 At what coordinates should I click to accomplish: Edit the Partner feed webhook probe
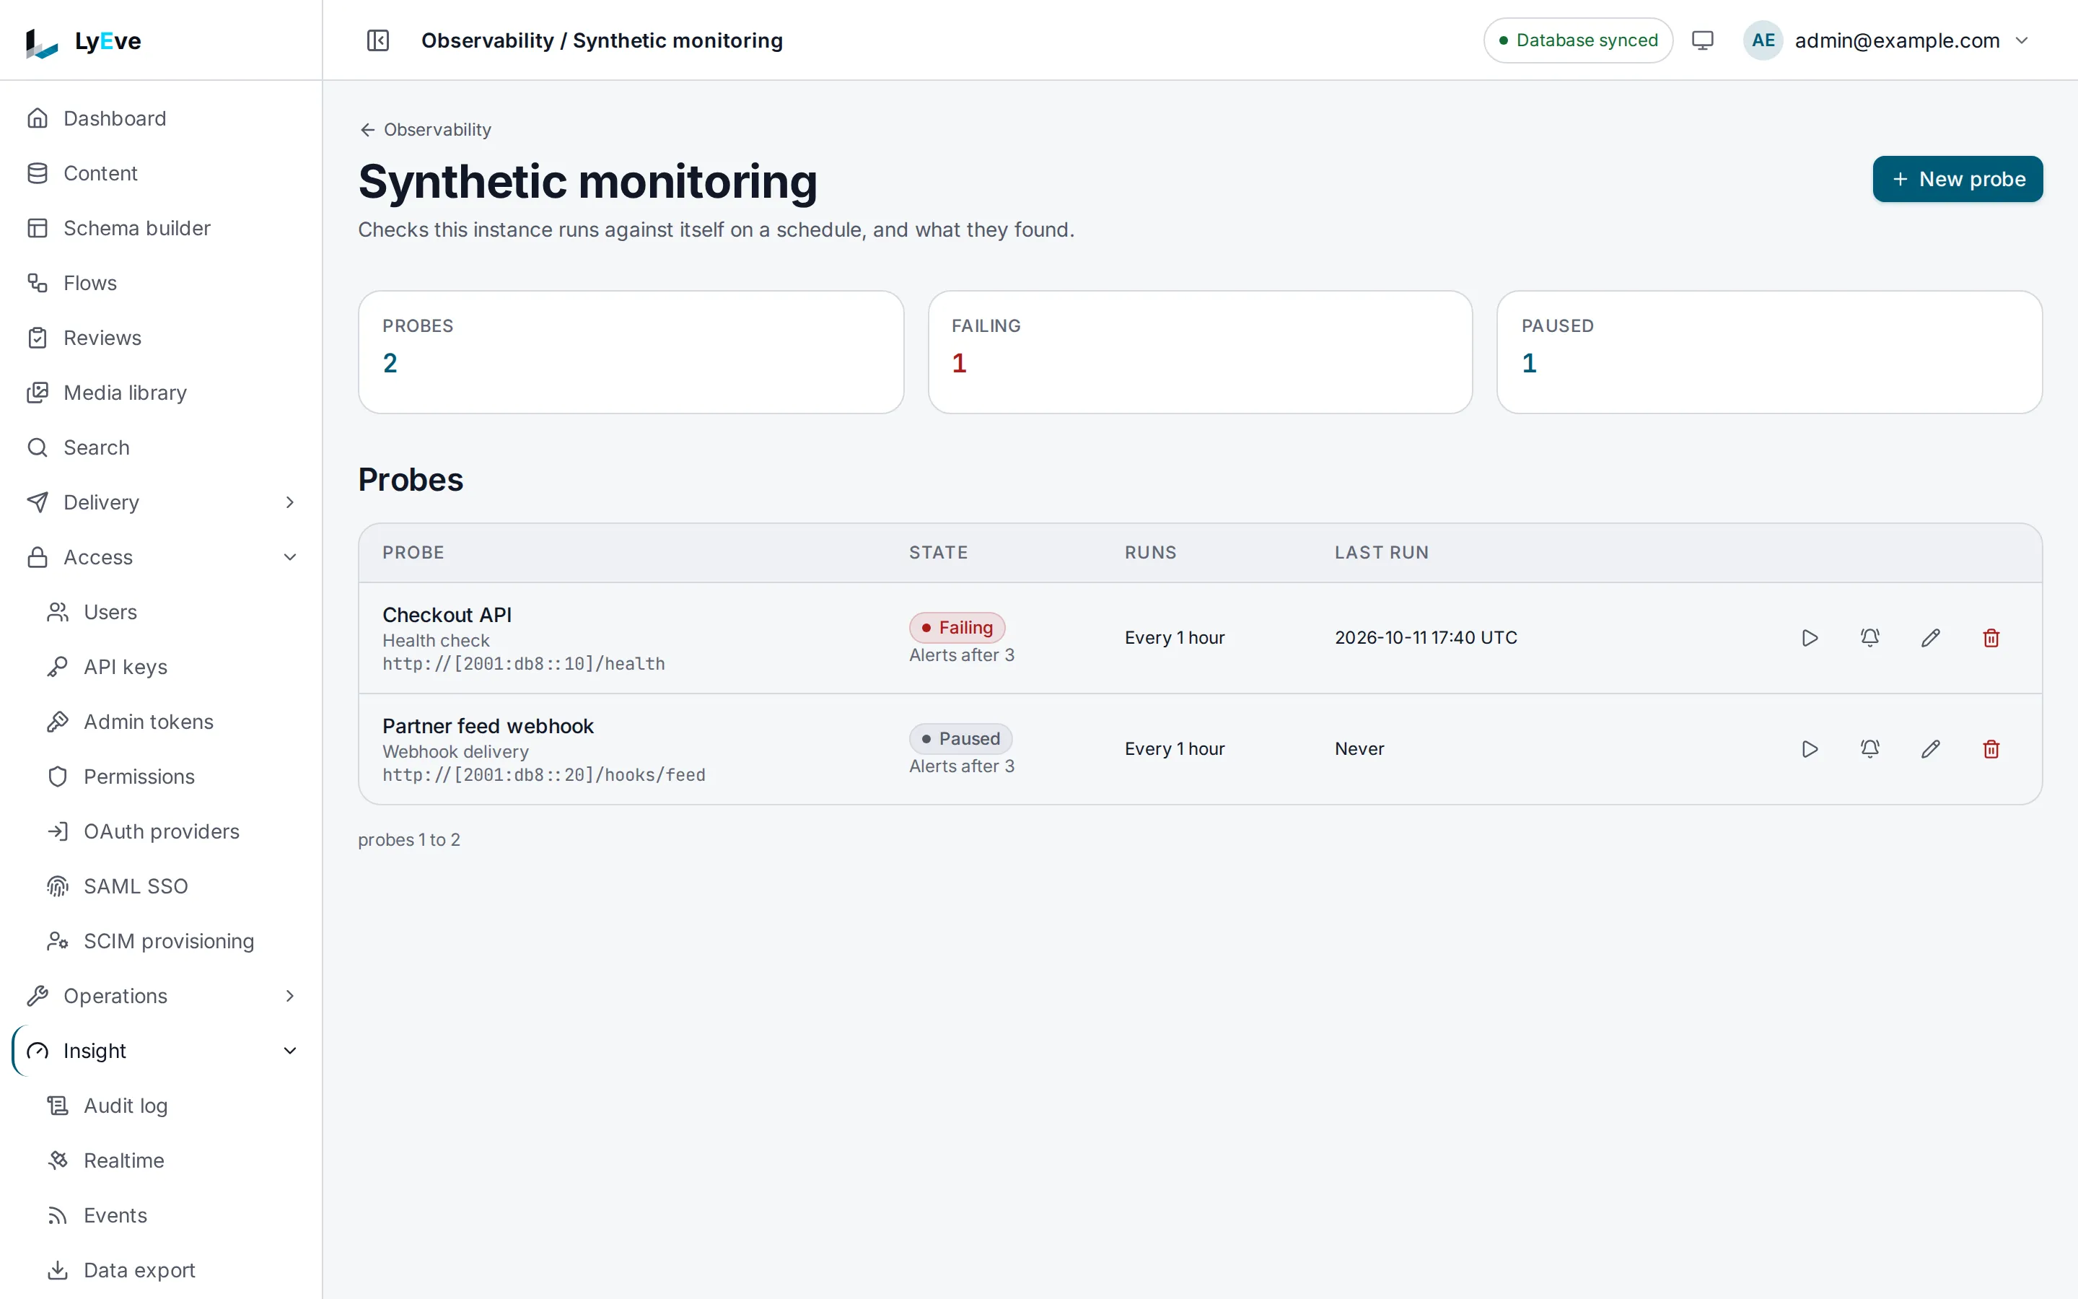(x=1930, y=749)
